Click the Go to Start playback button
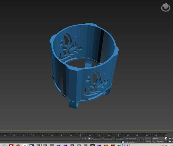This screenshot has width=173, height=146. tap(170, 138)
